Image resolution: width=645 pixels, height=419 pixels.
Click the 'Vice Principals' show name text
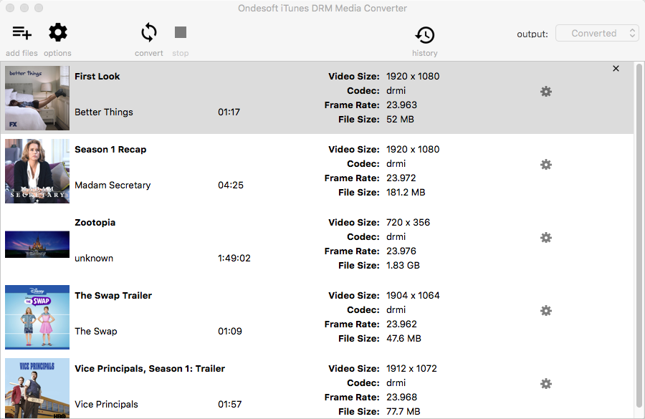pyautogui.click(x=106, y=405)
